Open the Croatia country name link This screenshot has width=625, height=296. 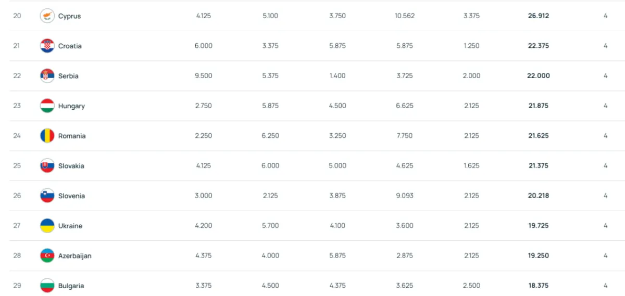pyautogui.click(x=70, y=46)
